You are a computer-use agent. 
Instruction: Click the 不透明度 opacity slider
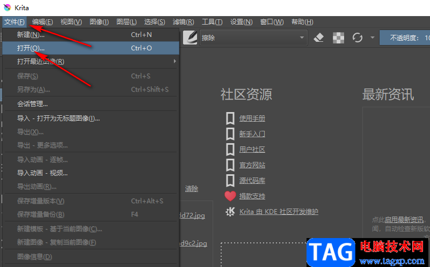pos(405,38)
